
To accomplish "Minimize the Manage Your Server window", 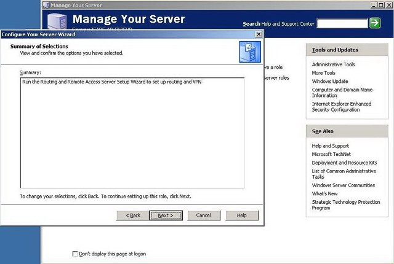I will pyautogui.click(x=374, y=5).
